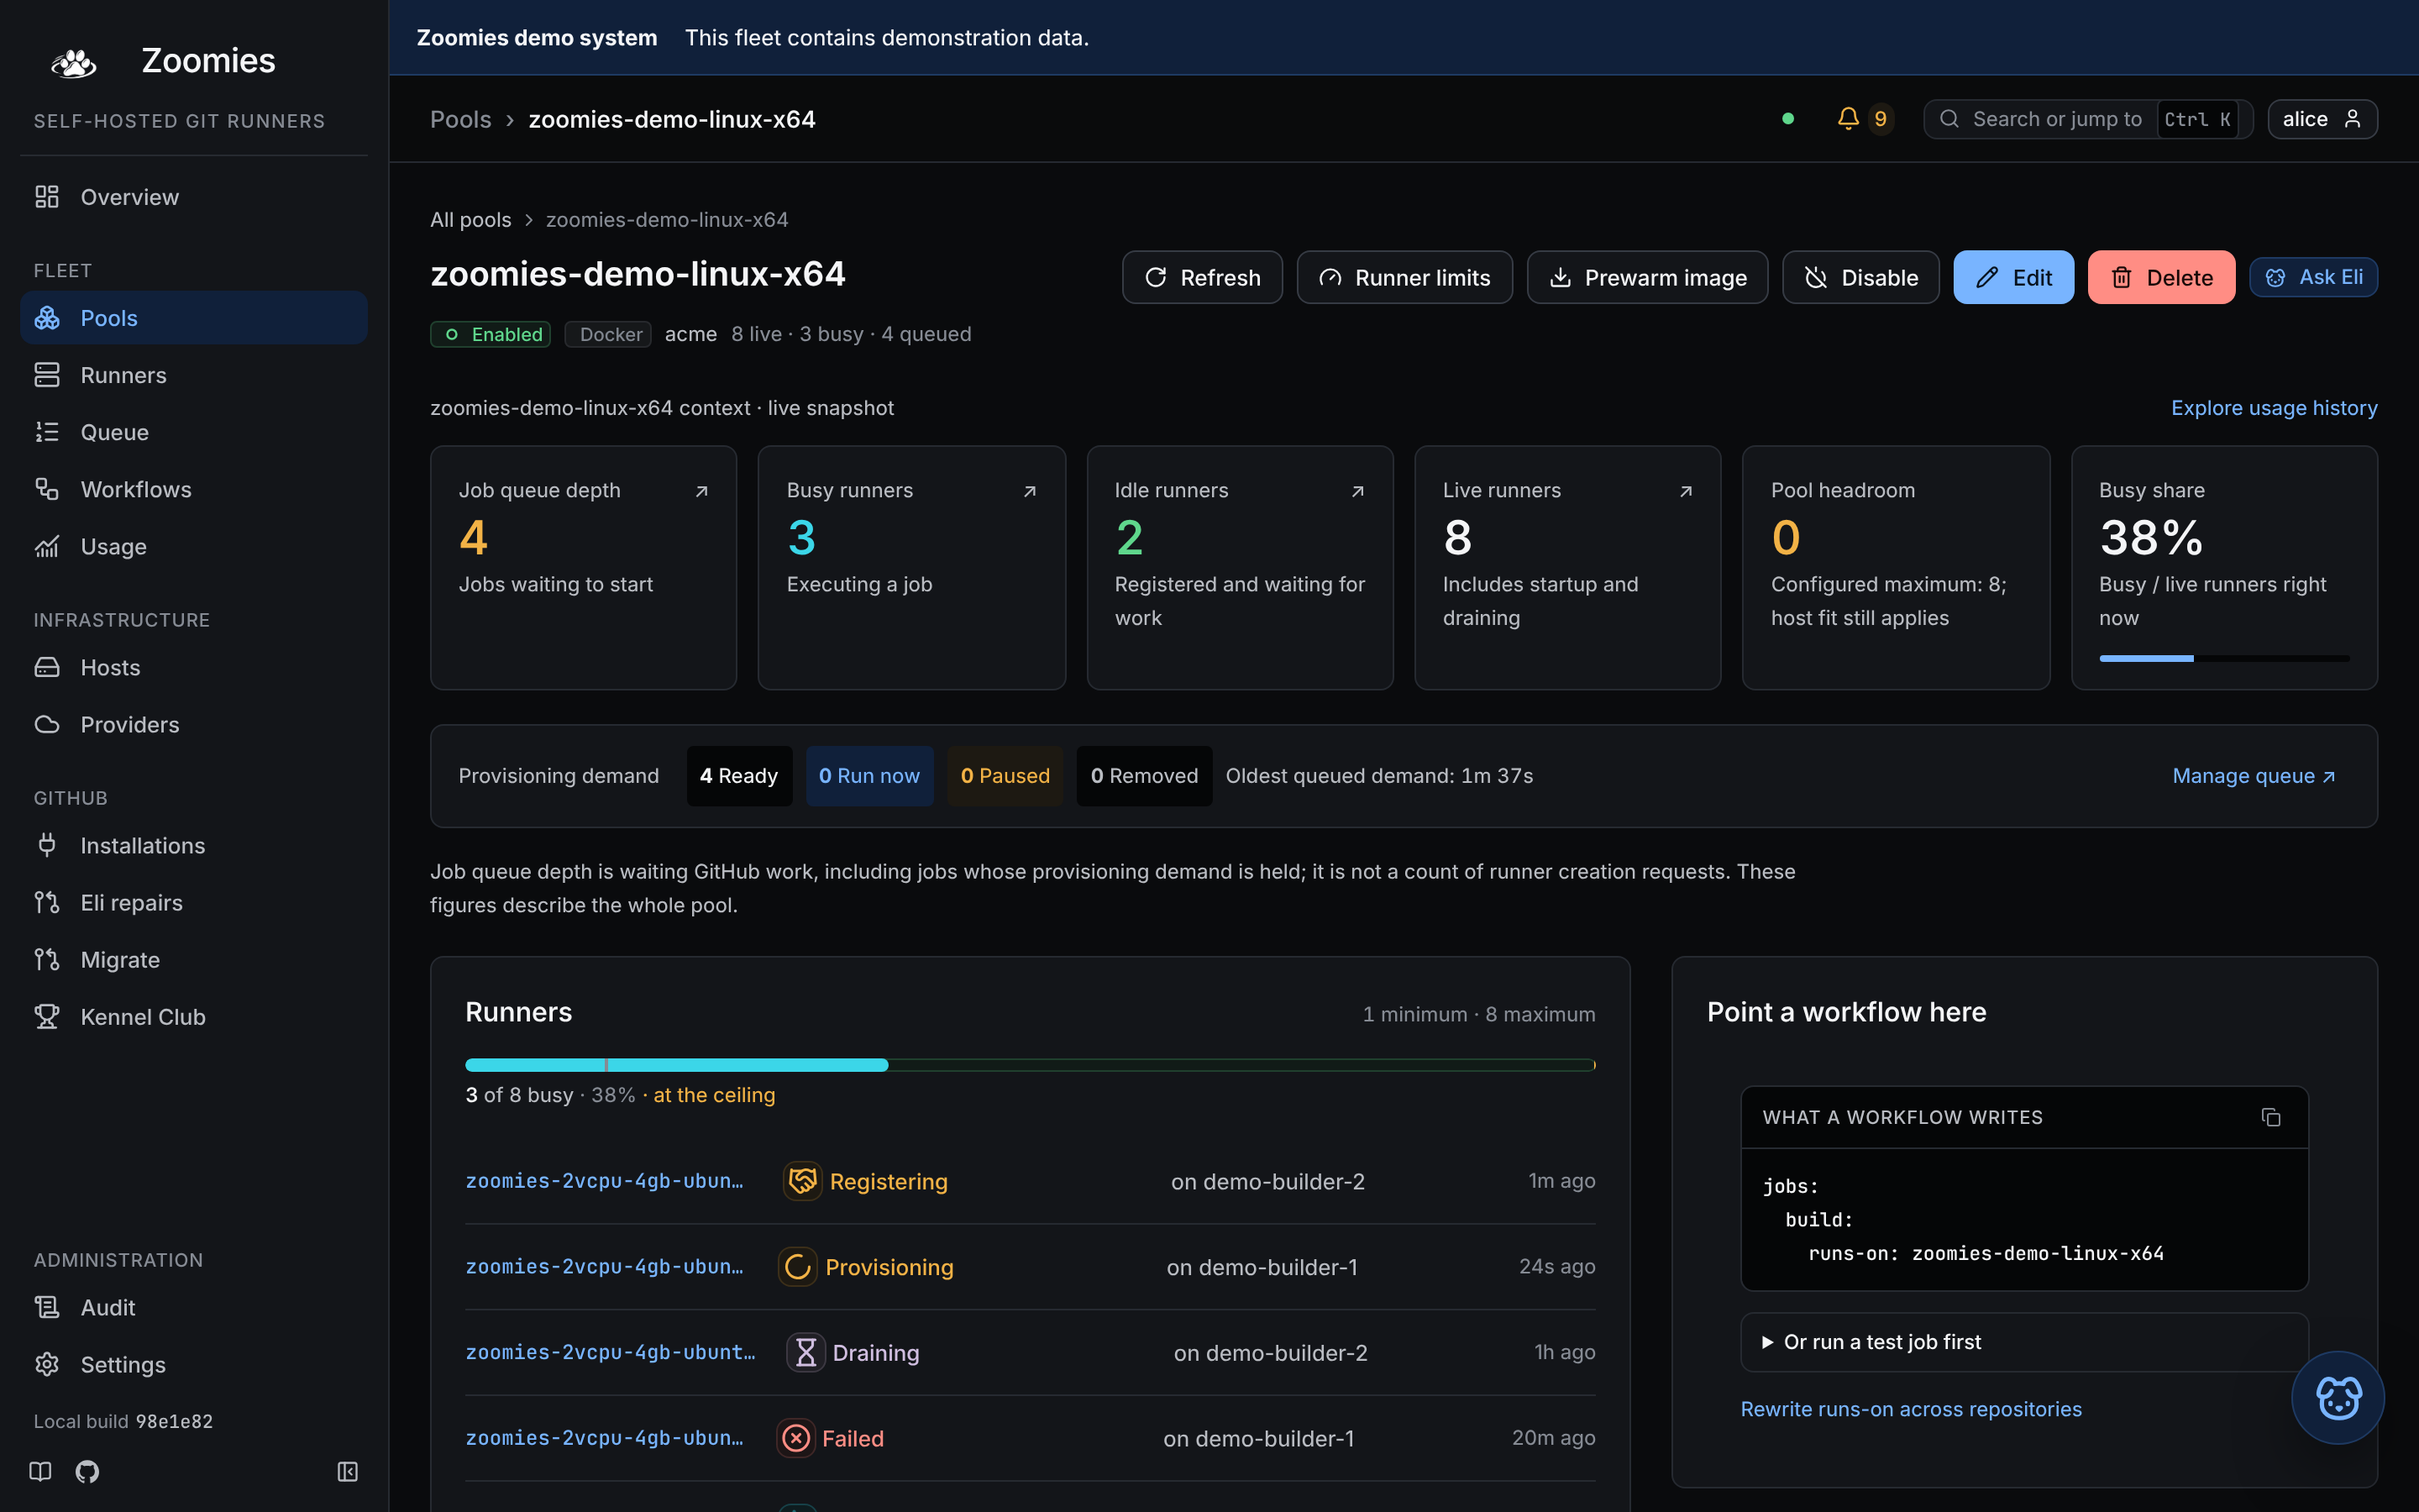Click the Search or jump to field

coord(2087,119)
